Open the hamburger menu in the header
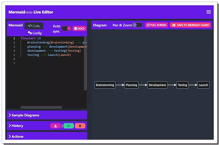 click(208, 12)
